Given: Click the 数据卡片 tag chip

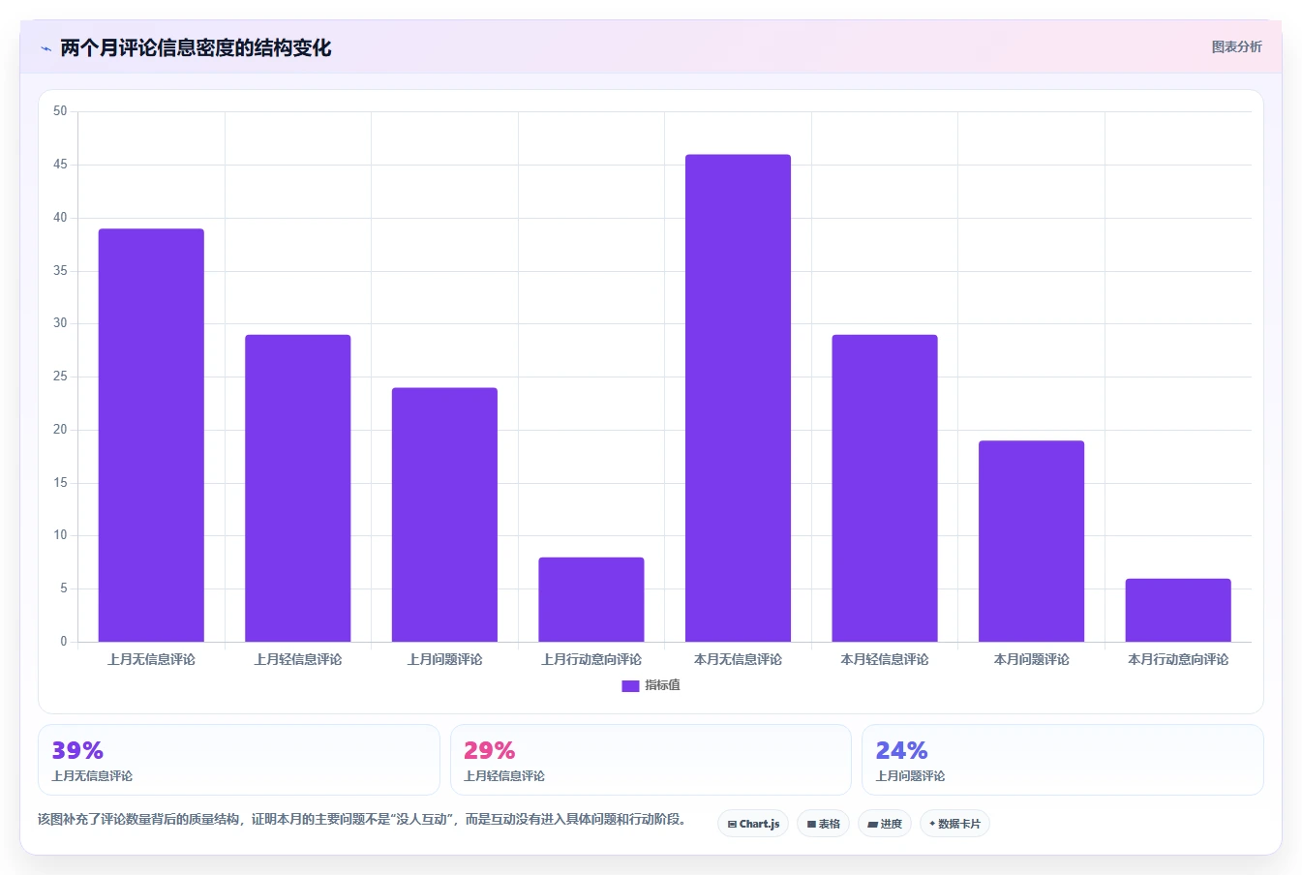Looking at the screenshot, I should pos(955,824).
